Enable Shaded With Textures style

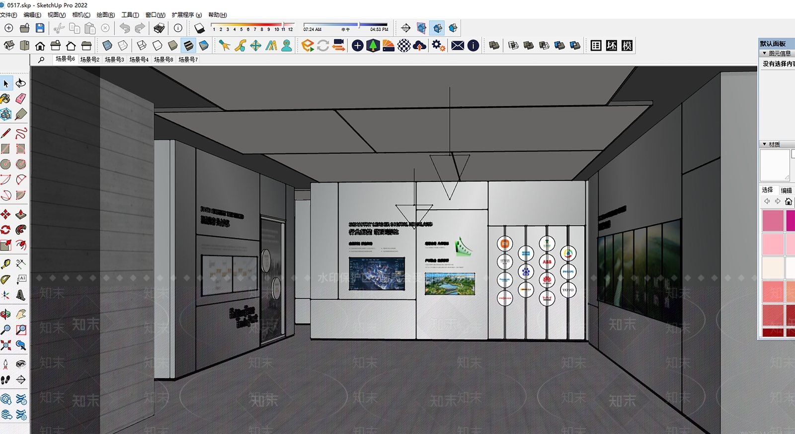click(188, 46)
